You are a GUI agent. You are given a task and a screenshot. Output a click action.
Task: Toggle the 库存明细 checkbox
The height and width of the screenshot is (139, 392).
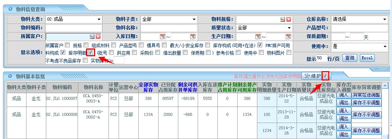(x=91, y=53)
